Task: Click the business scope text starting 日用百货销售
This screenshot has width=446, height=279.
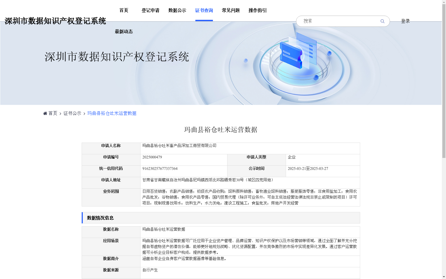Action: click(x=250, y=197)
